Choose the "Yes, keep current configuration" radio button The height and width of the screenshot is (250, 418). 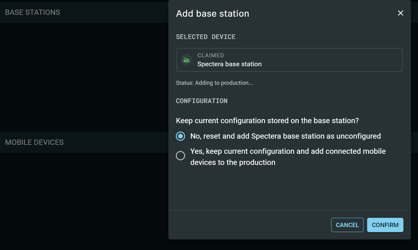[x=180, y=156]
